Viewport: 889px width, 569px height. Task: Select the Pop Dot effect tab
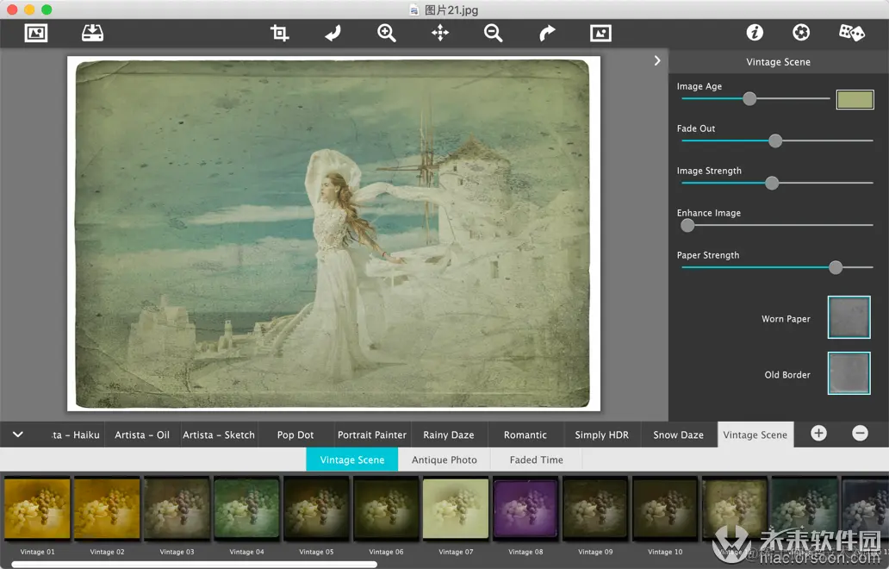[x=295, y=435]
